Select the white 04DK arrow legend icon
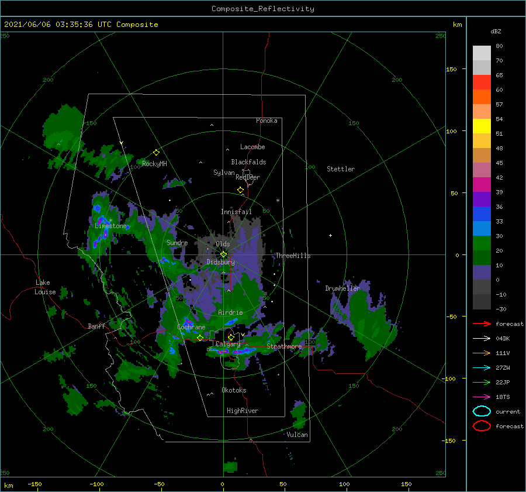The height and width of the screenshot is (492, 526). (x=482, y=338)
